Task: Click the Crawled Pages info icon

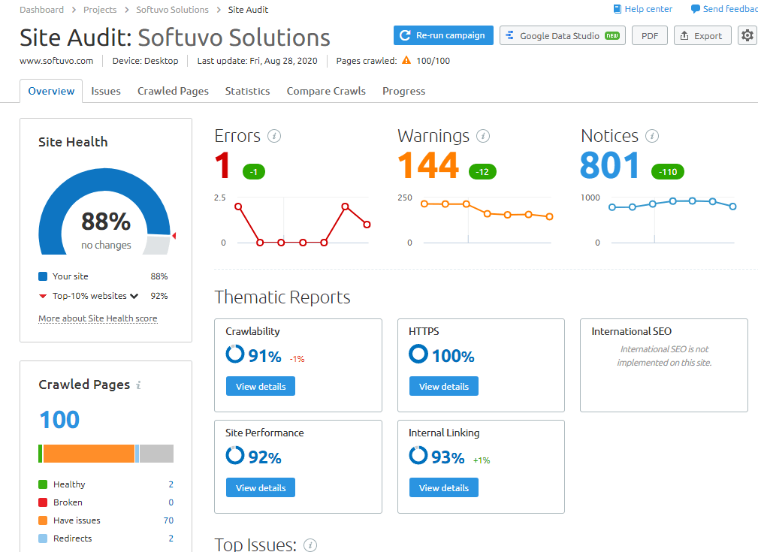Action: coord(138,385)
